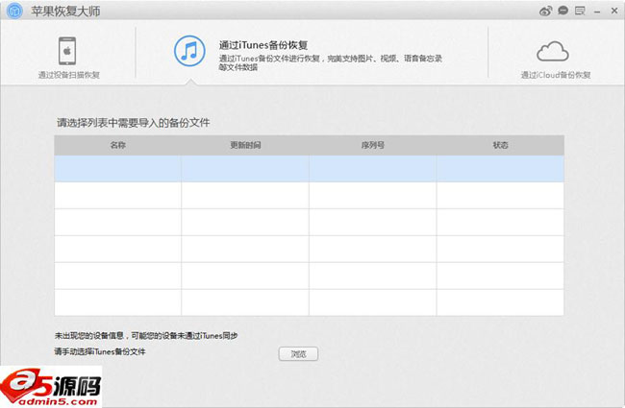Image resolution: width=625 pixels, height=408 pixels.
Task: Select the iPhone device scan icon
Action: 67,51
